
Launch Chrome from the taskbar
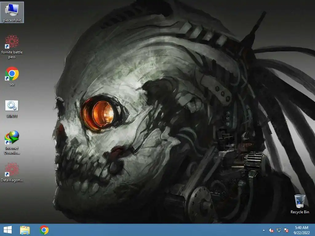pyautogui.click(x=44, y=230)
